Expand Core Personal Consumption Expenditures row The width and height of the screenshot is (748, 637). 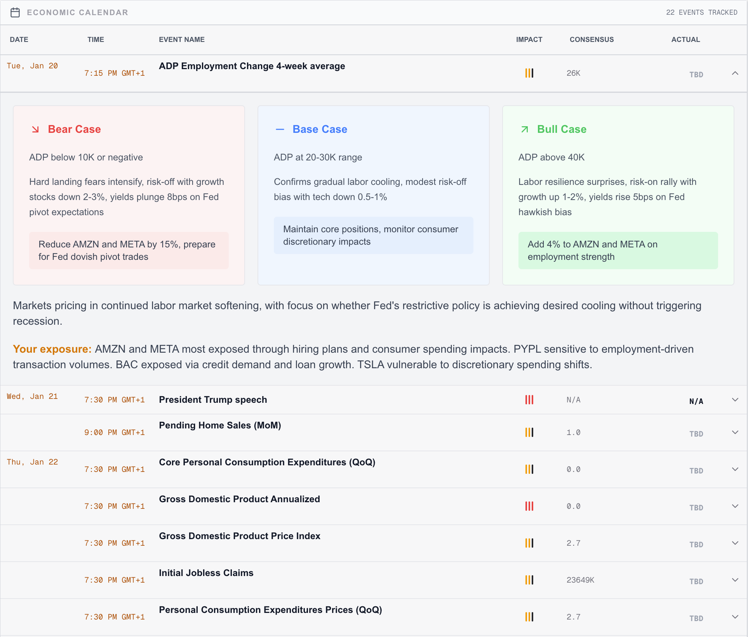(x=735, y=469)
